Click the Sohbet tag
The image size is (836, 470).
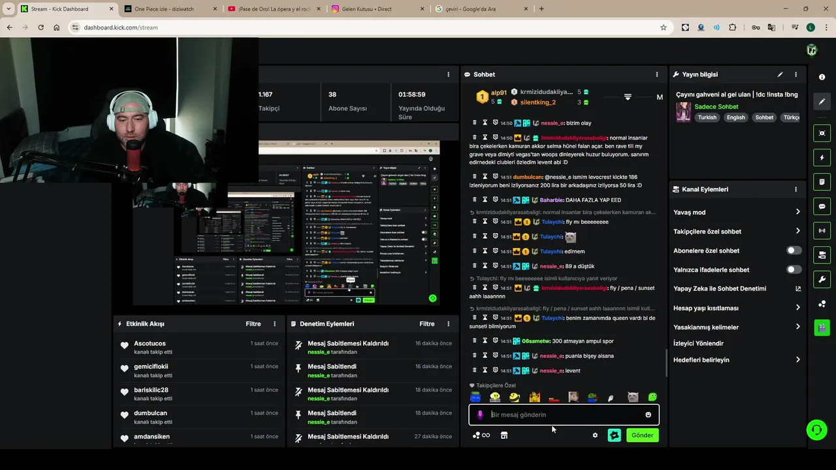[x=764, y=117]
